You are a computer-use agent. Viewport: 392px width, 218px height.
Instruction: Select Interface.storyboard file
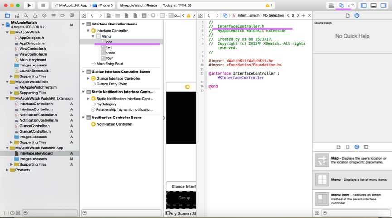[36, 153]
